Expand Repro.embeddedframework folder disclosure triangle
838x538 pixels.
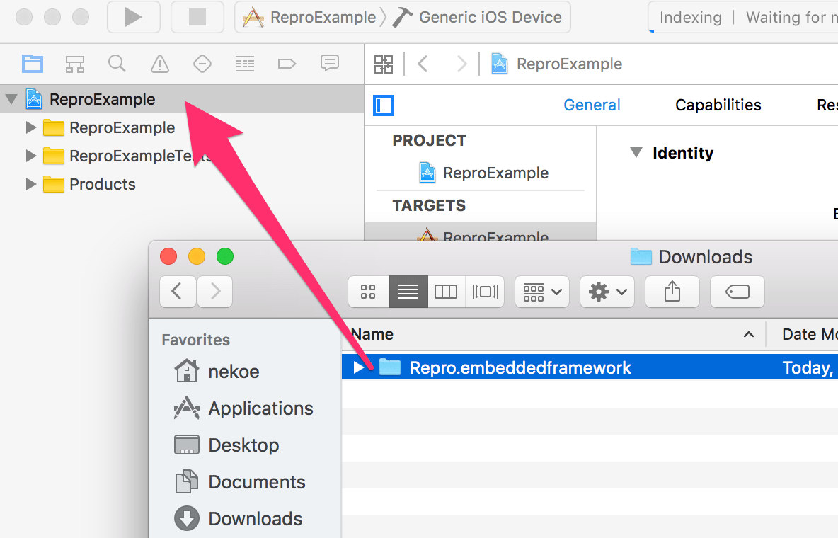click(x=359, y=367)
